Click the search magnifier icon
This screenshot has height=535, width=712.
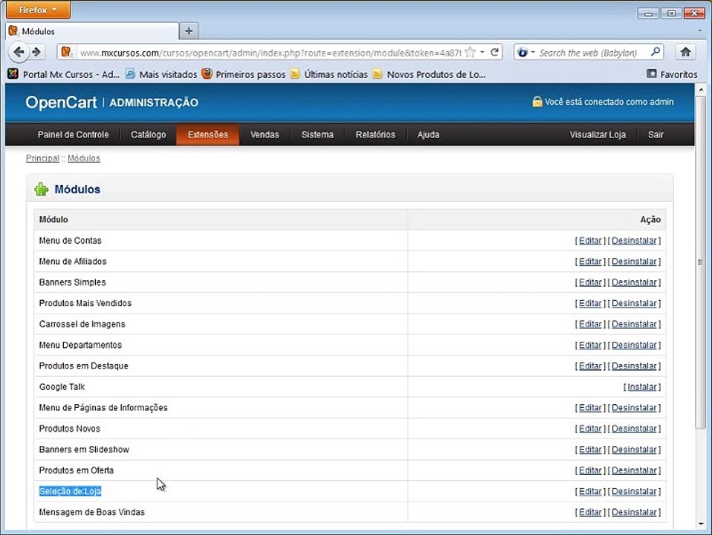pyautogui.click(x=656, y=52)
